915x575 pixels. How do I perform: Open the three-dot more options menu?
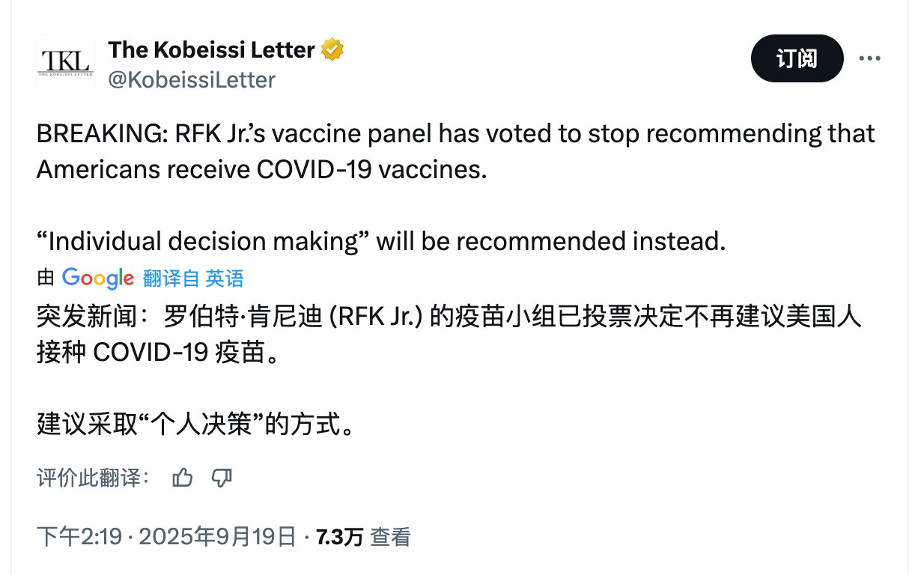pos(869,58)
